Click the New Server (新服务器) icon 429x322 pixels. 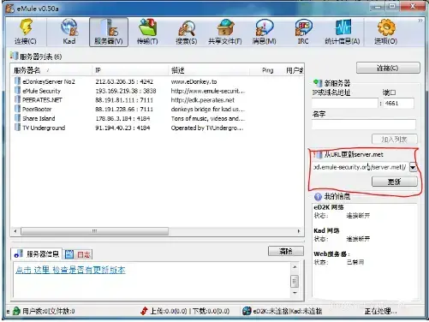(x=318, y=83)
